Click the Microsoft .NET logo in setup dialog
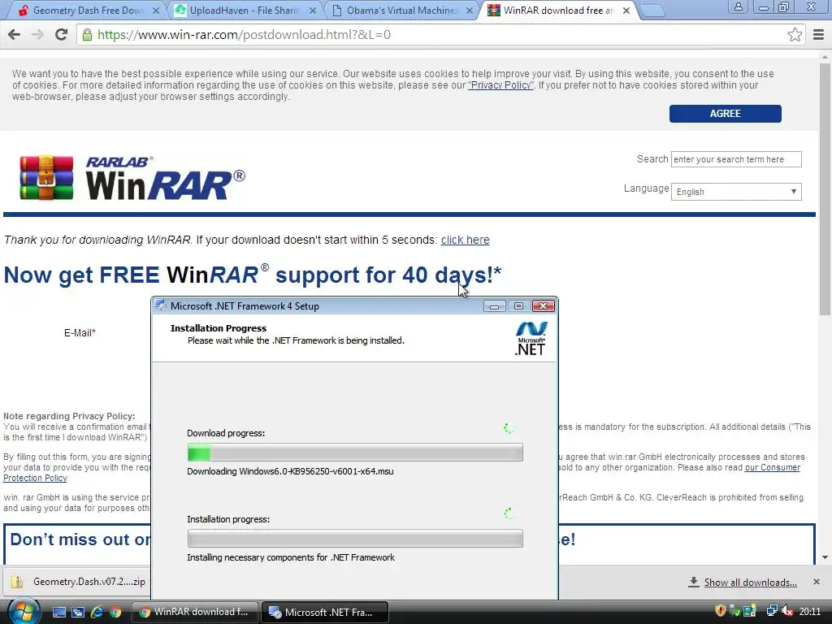832x624 pixels. 531,339
